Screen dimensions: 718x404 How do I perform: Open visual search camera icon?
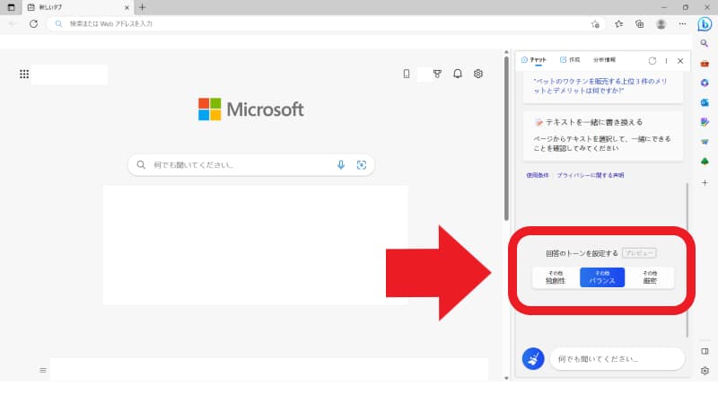click(x=362, y=165)
